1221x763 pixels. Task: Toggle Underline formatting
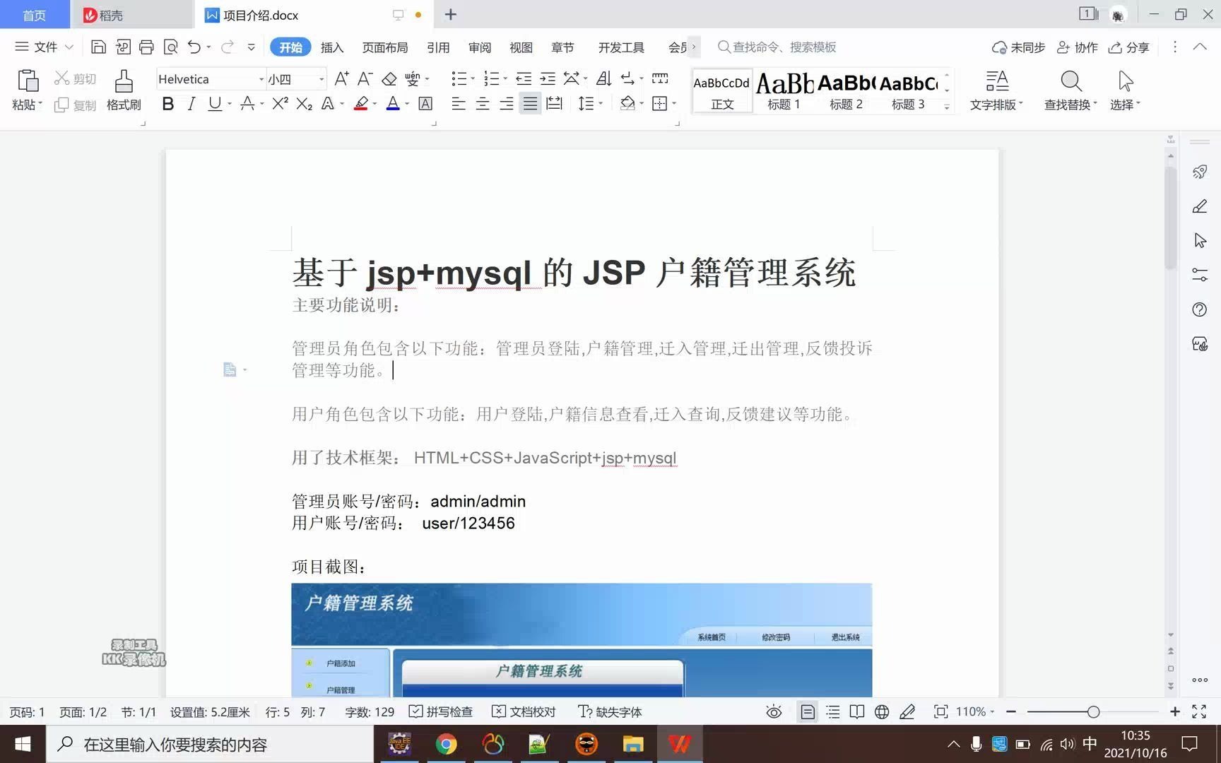click(215, 104)
